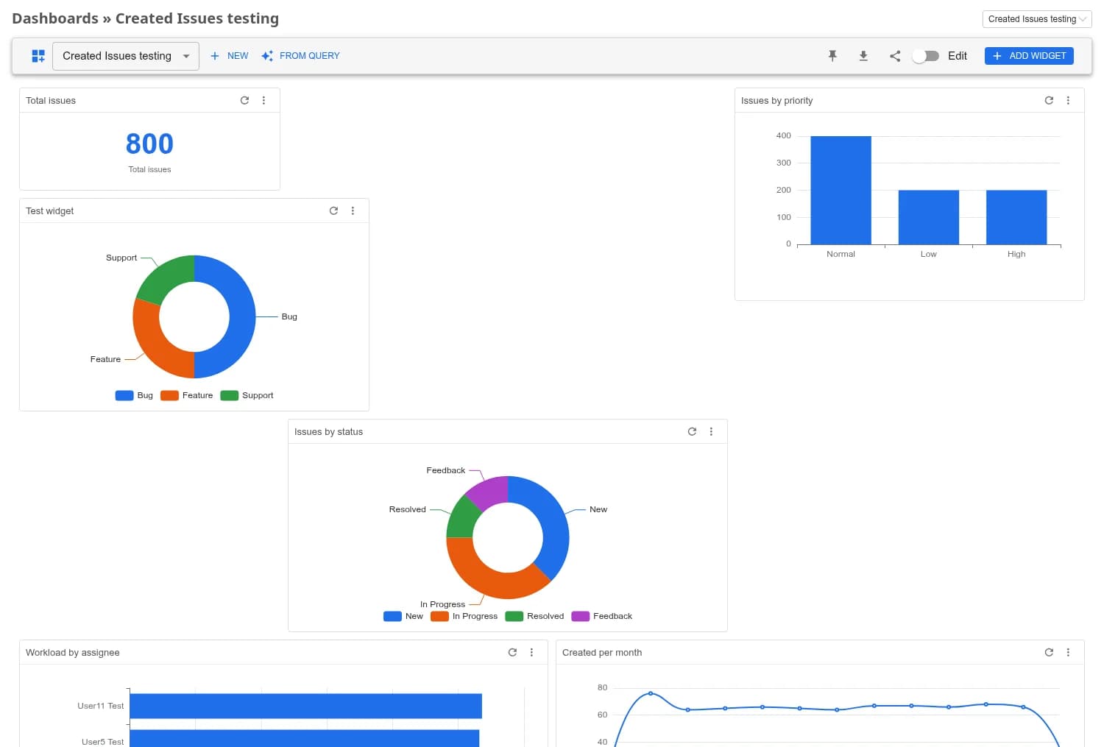The height and width of the screenshot is (747, 1104).
Task: Click the Normal bar in Issues by priority
Action: click(x=841, y=190)
